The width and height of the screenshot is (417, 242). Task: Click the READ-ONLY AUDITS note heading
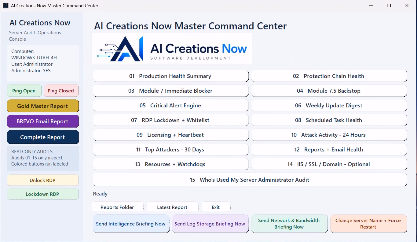click(x=32, y=151)
